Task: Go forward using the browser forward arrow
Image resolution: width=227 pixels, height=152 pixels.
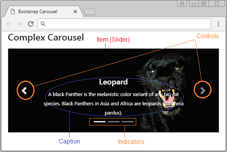Action: tap(20, 24)
